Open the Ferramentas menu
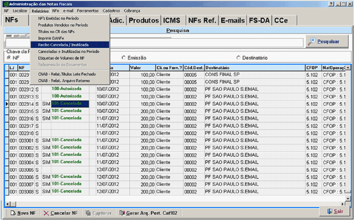354x220 pixels. (x=88, y=11)
